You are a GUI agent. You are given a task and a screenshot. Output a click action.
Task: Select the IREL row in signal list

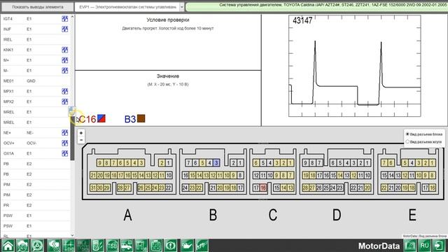[36, 39]
